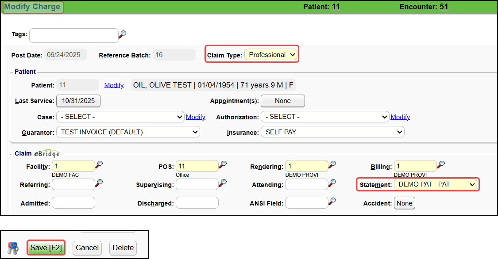
Task: Click the keys icon beside Save
Action: coord(13,248)
